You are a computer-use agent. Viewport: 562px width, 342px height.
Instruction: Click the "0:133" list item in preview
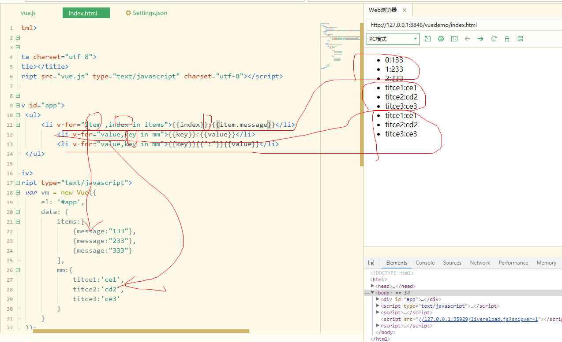click(394, 60)
